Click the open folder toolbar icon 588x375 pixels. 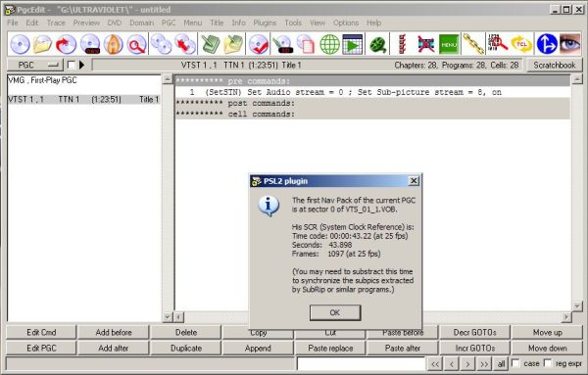click(x=43, y=44)
